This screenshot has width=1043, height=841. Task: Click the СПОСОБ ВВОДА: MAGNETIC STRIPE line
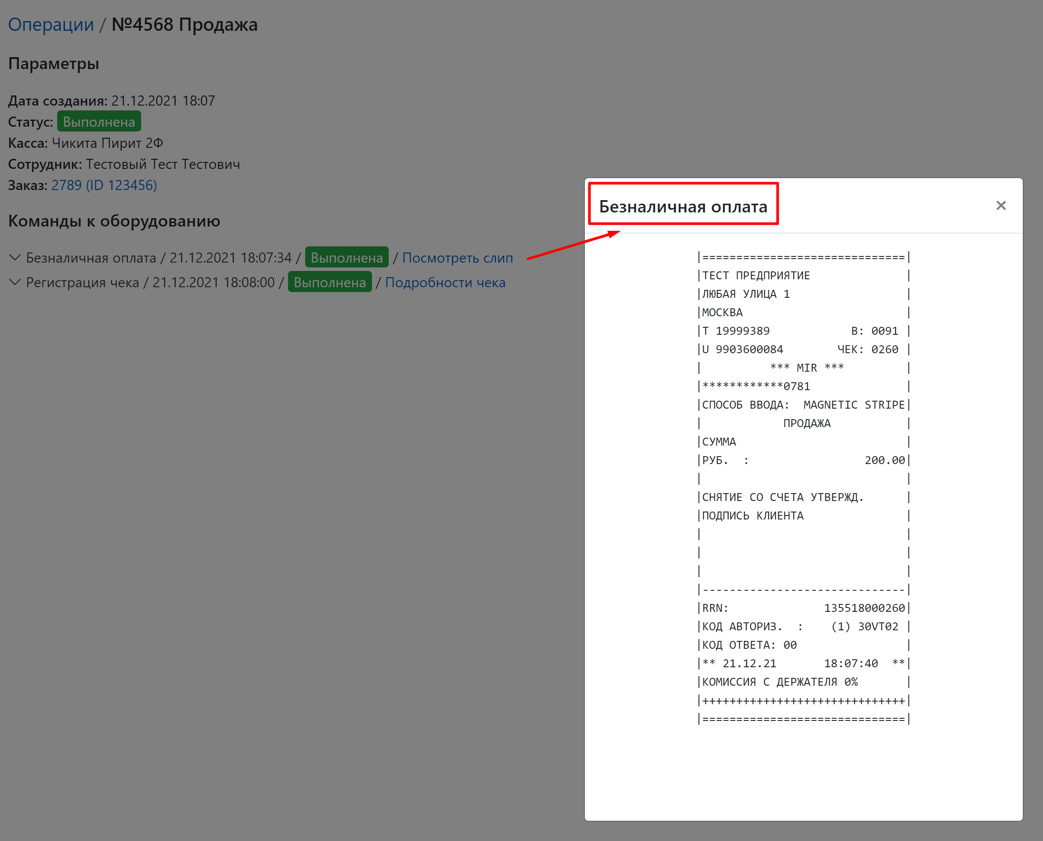click(x=803, y=405)
